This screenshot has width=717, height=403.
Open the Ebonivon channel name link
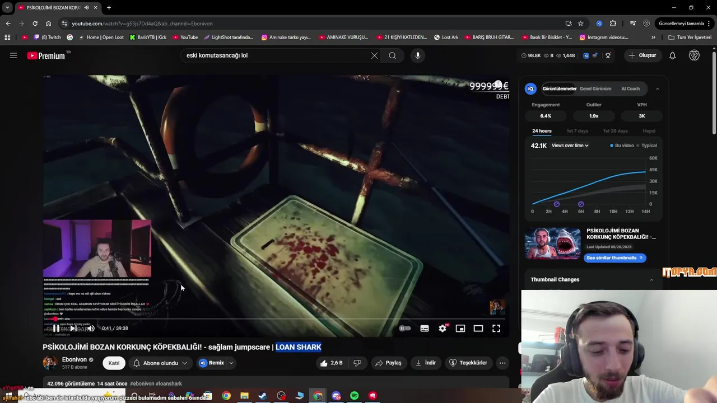click(x=75, y=360)
